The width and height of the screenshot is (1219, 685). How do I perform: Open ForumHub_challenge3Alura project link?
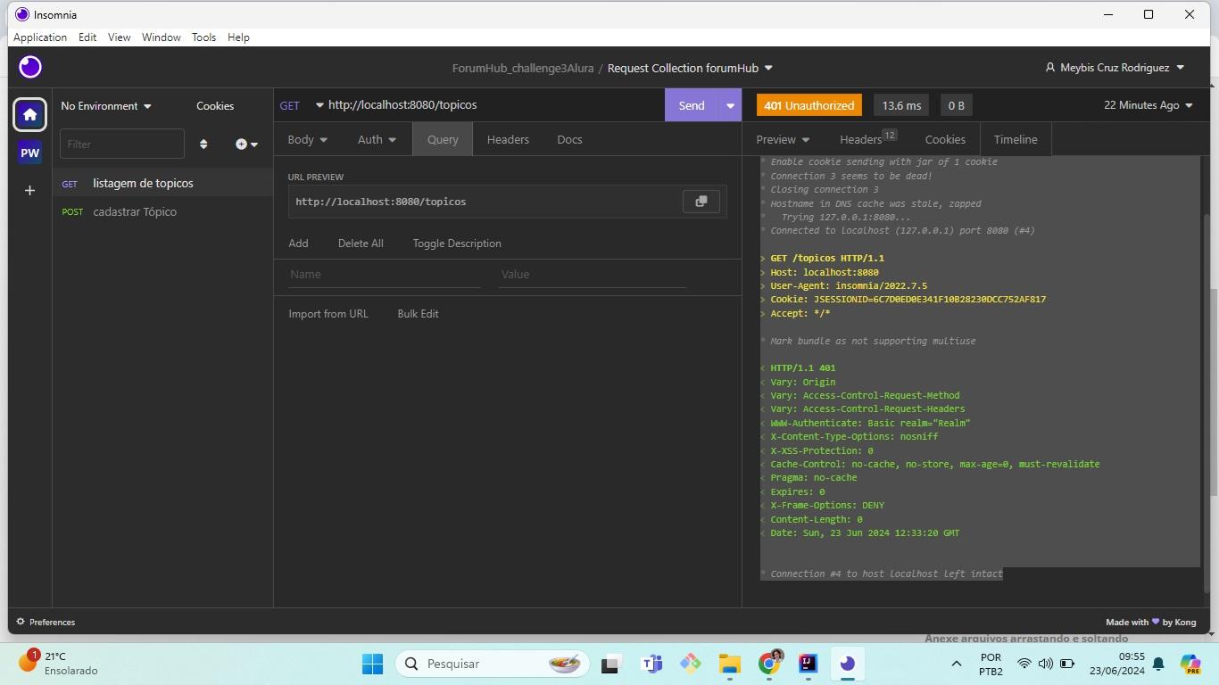[523, 68]
